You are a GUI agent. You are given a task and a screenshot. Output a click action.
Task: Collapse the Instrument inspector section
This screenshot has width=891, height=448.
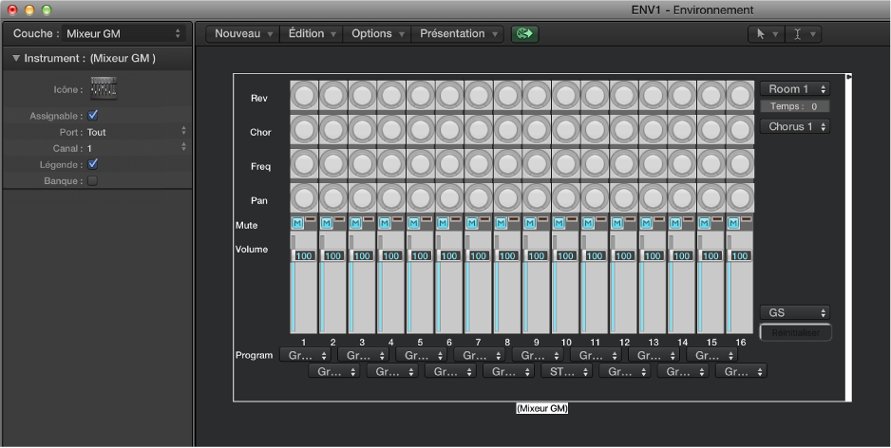click(16, 59)
